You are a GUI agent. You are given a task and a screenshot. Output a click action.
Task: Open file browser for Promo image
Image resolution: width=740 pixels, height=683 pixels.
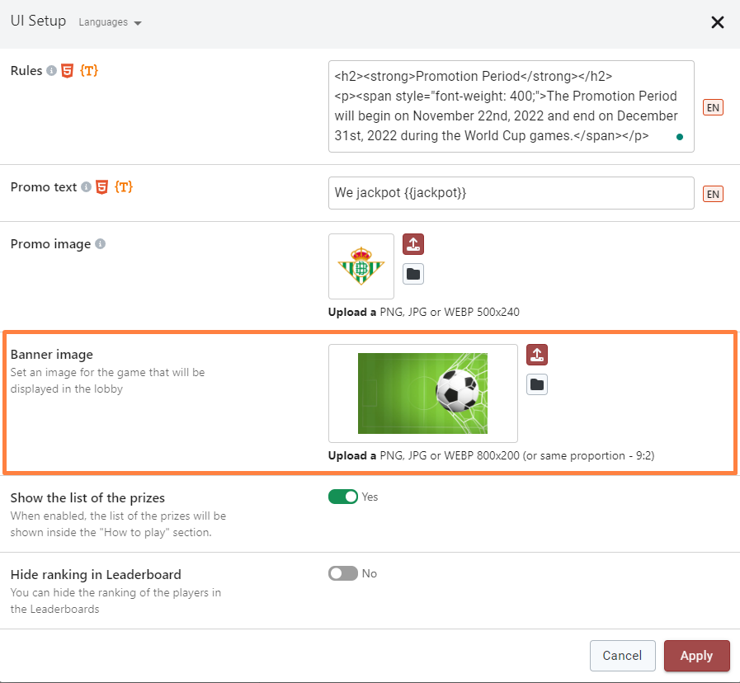[413, 274]
